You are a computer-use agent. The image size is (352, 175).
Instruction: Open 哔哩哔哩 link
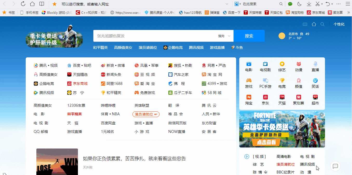click(x=108, y=105)
